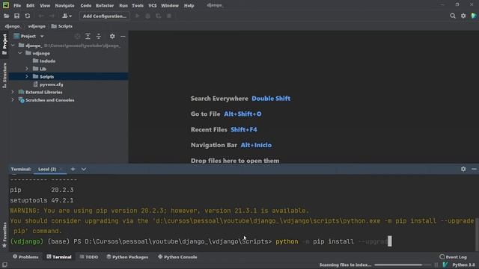Click the vdjango breadcrumb
Image resolution: width=479 pixels, height=269 pixels.
point(37,26)
